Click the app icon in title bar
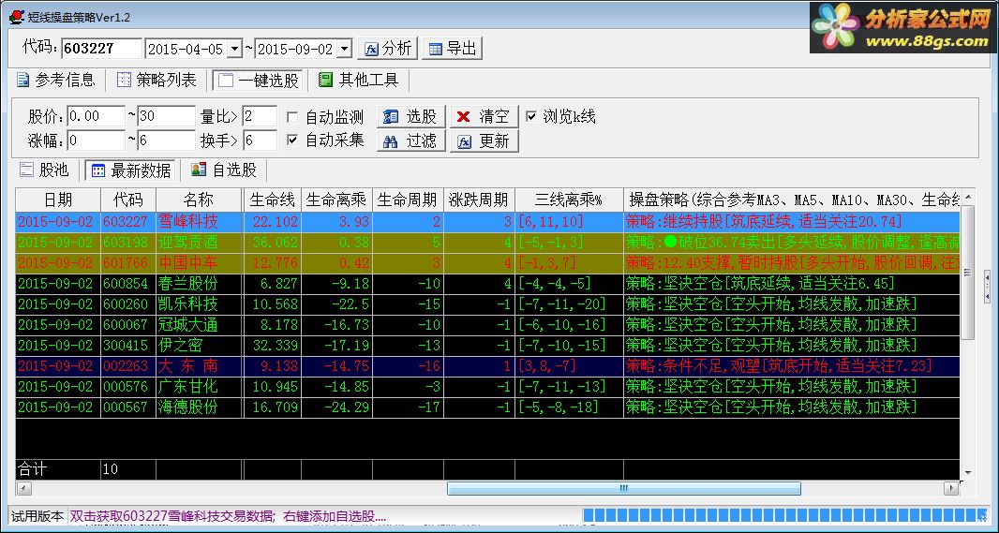The height and width of the screenshot is (533, 999). click(x=17, y=18)
